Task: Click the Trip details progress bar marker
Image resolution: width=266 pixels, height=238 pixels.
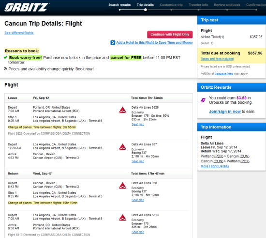Action: point(146,10)
